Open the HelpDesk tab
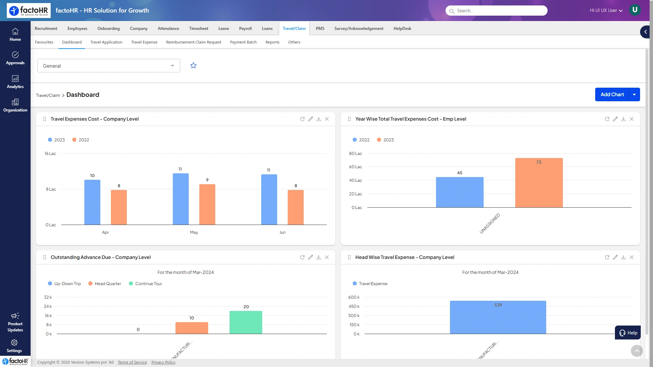 point(402,29)
